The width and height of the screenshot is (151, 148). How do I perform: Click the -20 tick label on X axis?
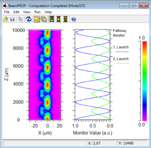pos(35,126)
